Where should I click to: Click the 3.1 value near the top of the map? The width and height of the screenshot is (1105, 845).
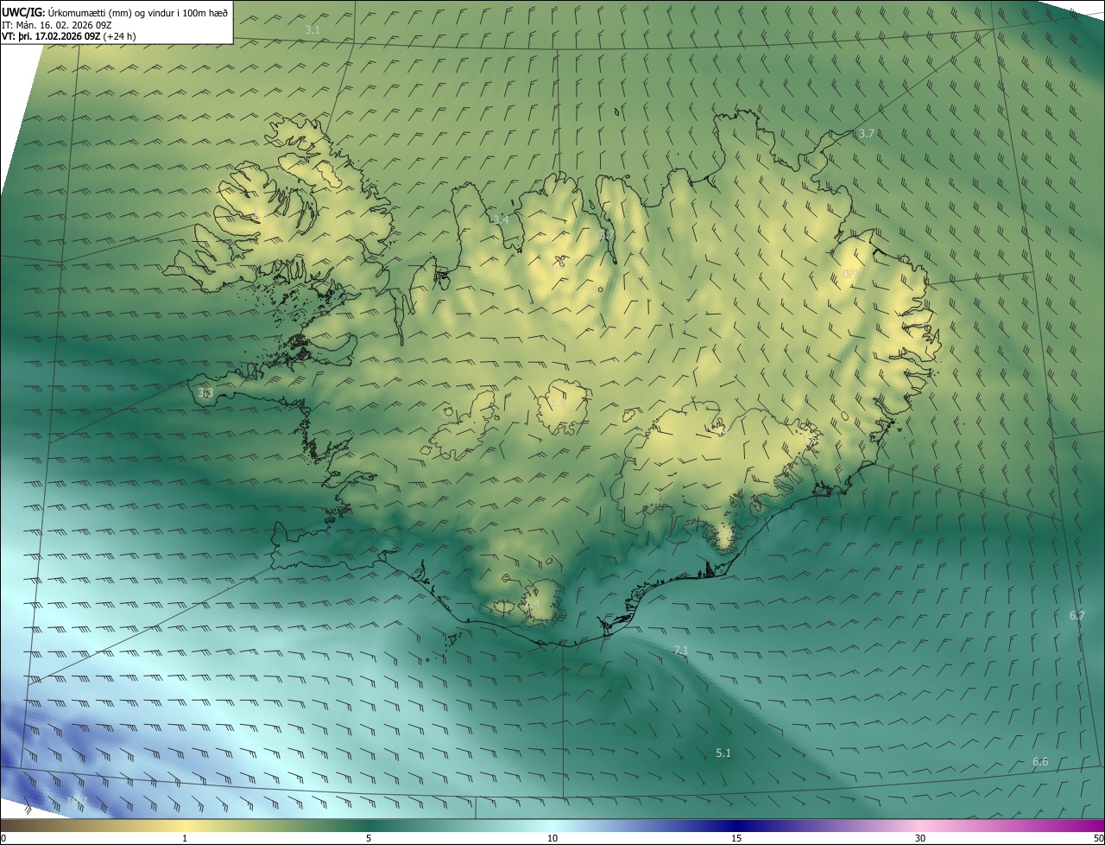click(x=313, y=29)
